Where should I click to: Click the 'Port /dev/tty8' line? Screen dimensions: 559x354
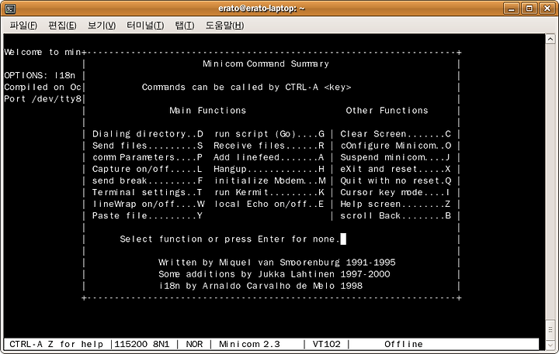point(43,99)
